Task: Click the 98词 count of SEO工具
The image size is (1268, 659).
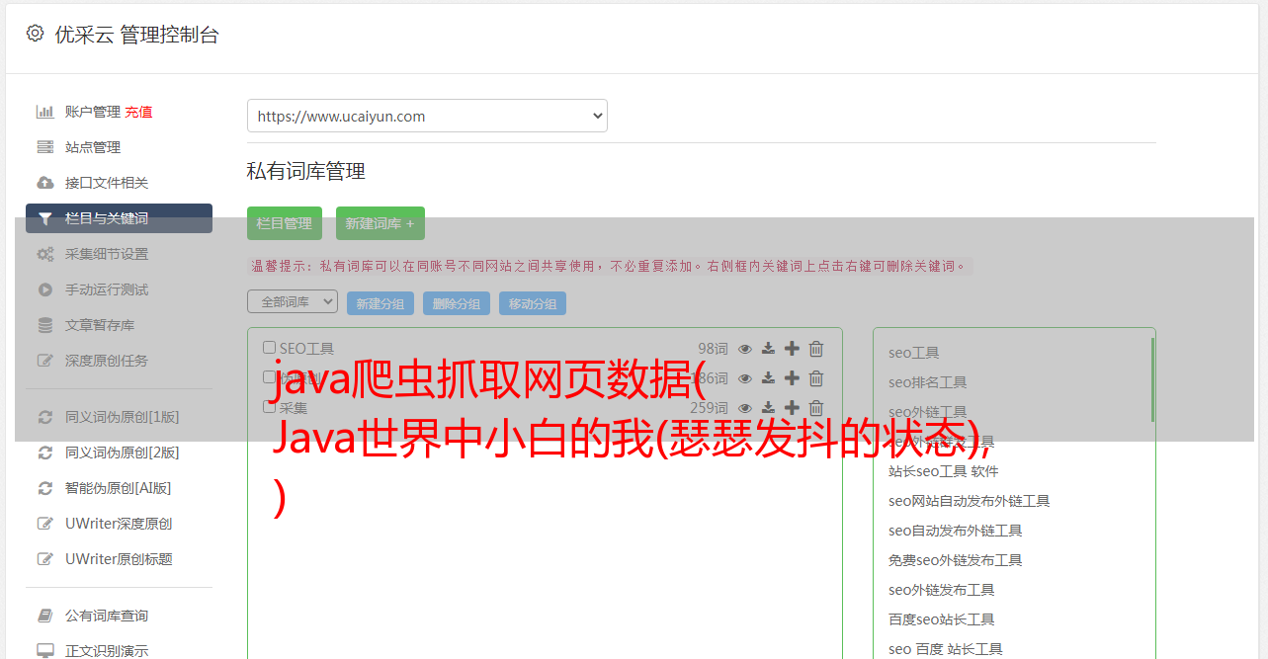Action: click(x=713, y=349)
